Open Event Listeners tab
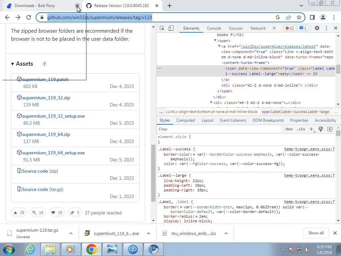Image resolution: width=341 pixels, height=256 pixels. (233, 120)
